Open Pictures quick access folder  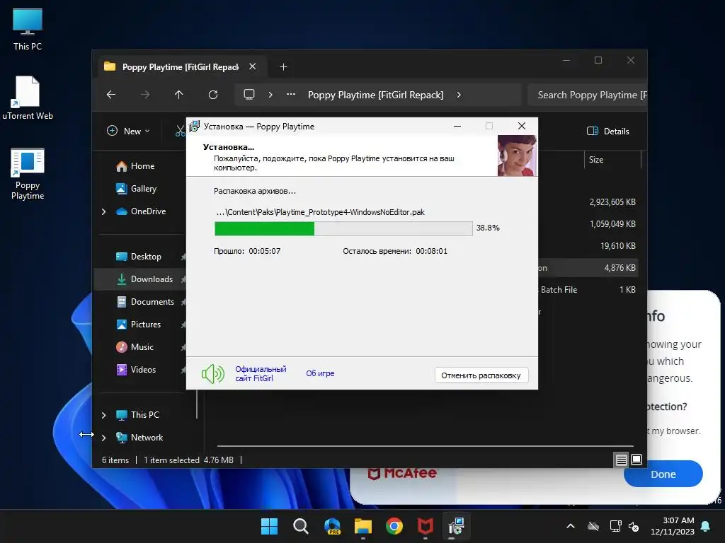pos(138,325)
